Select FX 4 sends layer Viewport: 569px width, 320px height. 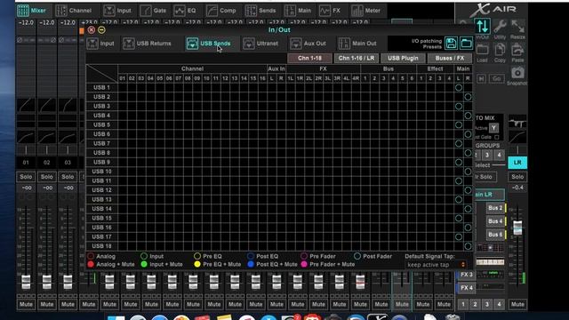coord(466,288)
